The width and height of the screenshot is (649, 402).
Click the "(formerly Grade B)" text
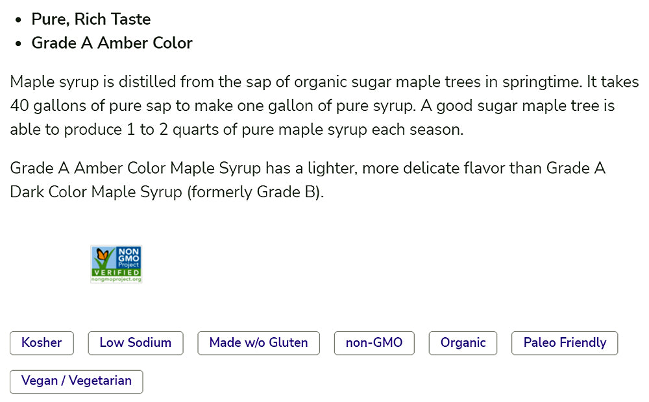(255, 193)
